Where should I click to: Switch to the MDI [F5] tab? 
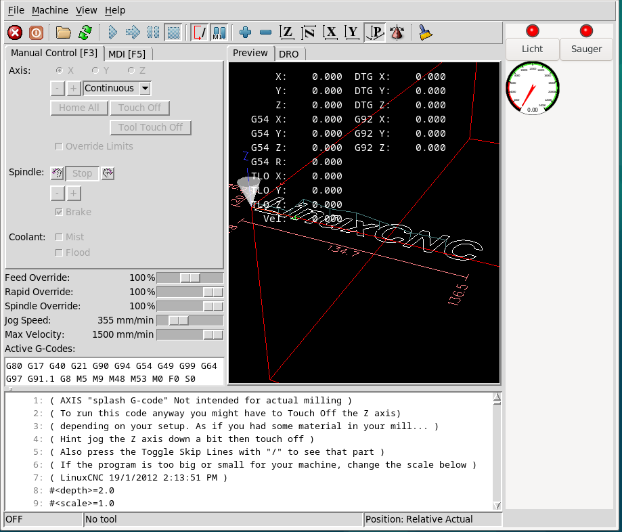tap(127, 53)
